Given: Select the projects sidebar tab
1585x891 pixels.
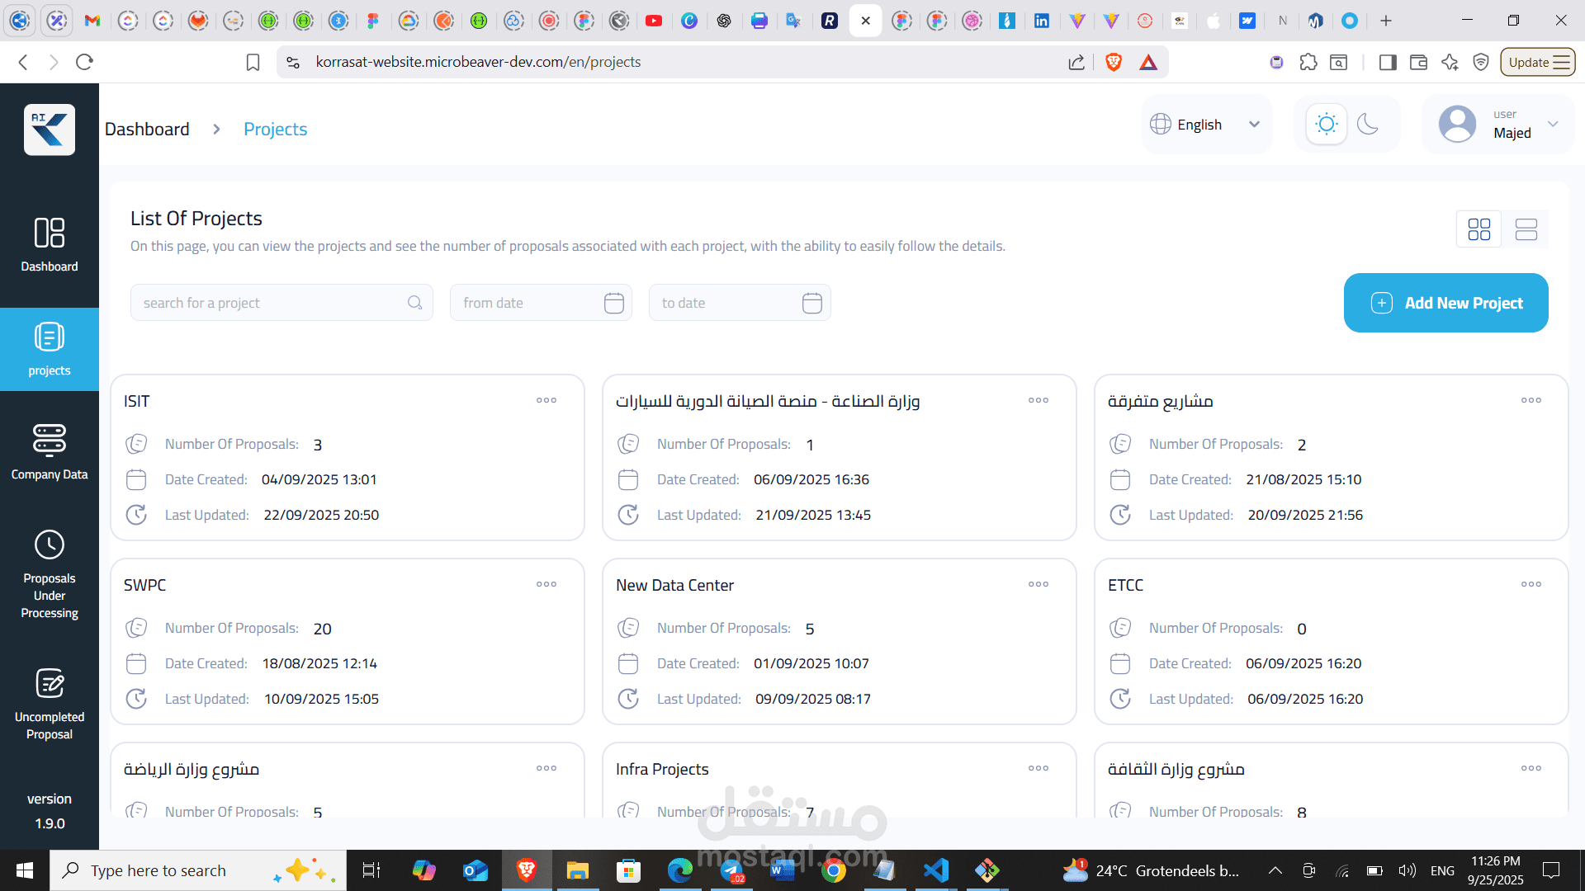Looking at the screenshot, I should [x=50, y=349].
